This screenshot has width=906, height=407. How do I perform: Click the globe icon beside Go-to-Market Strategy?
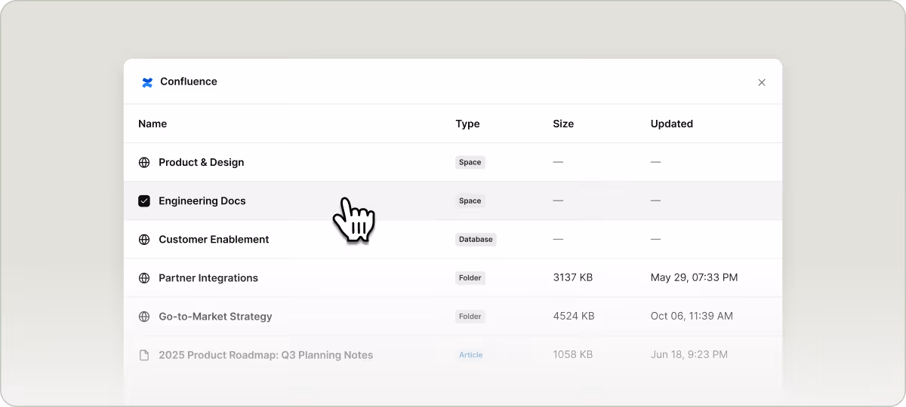(x=144, y=317)
